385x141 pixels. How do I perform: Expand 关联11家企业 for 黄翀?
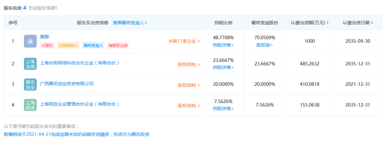pos(184,41)
